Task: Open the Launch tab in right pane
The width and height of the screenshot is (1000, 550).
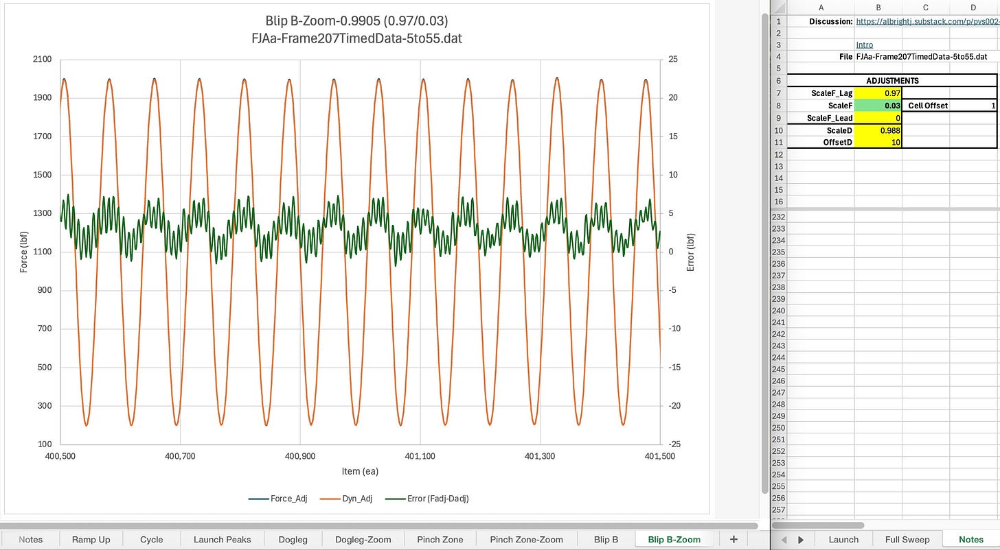Action: 843,540
